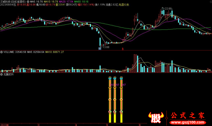Click the 龙腾初升 indicator name
Image resolution: width=212 pixels, height=126 pixels.
(8, 74)
